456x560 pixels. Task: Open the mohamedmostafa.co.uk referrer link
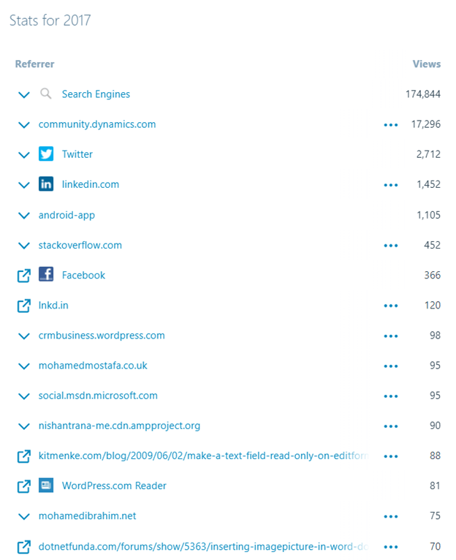[93, 366]
